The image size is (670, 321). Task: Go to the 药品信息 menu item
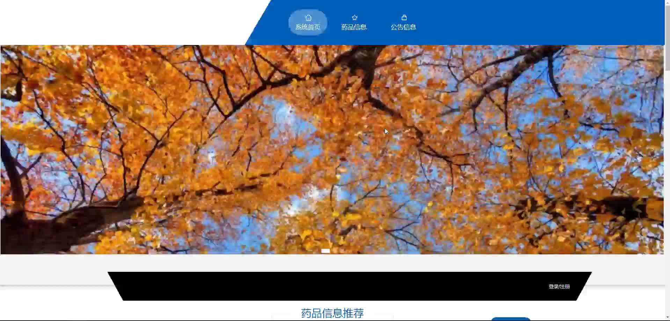click(x=354, y=22)
